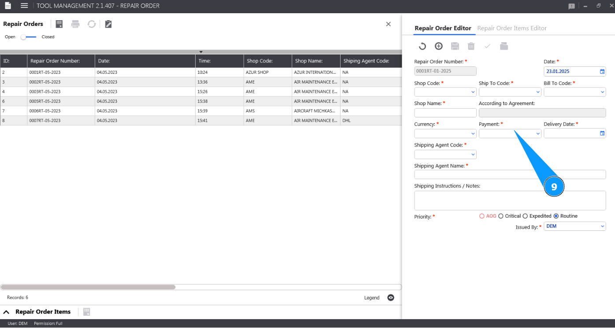
Task: Click the AMS shop code cell
Action: coord(268,111)
